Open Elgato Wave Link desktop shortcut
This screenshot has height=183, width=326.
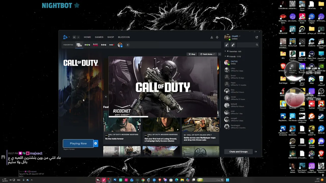pyautogui.click(x=312, y=56)
